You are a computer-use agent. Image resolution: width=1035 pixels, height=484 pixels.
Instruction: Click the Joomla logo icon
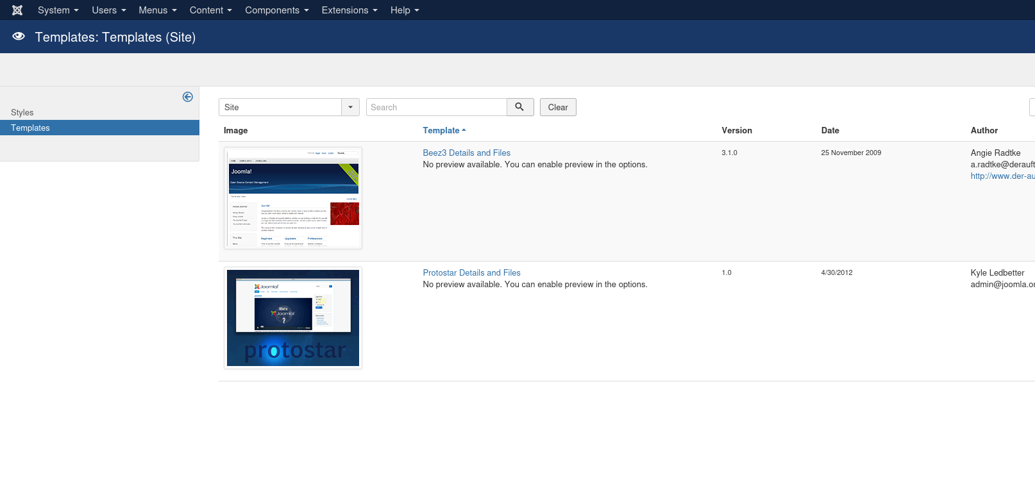tap(17, 10)
